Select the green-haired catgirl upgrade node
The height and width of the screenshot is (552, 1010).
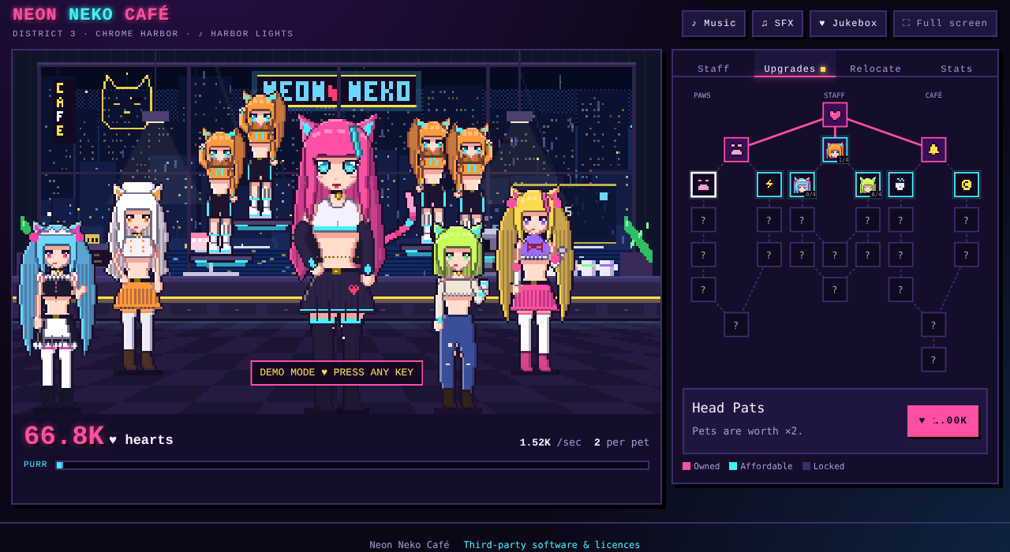(868, 185)
